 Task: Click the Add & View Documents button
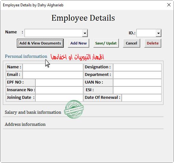[40, 43]
